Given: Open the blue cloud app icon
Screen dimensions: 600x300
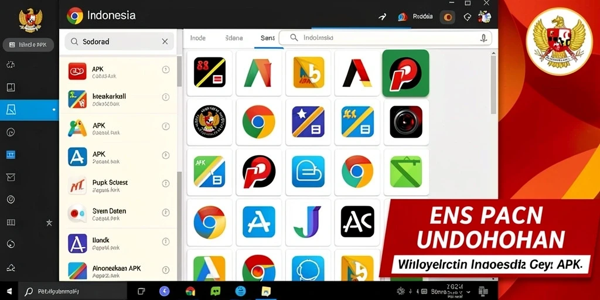Looking at the screenshot, I should (x=308, y=172).
